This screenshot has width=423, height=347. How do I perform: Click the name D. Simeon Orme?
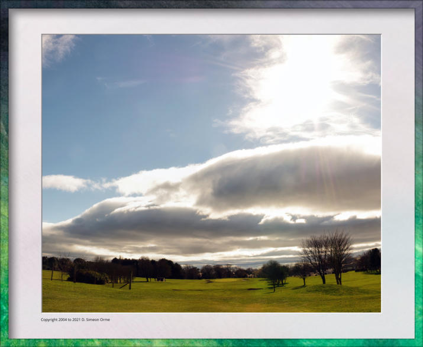(94, 320)
